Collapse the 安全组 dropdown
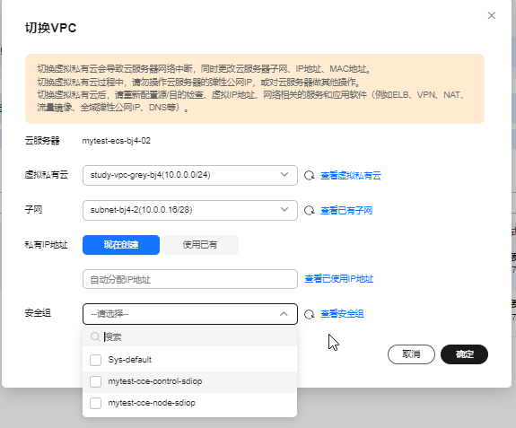516x428 pixels. (x=190, y=314)
